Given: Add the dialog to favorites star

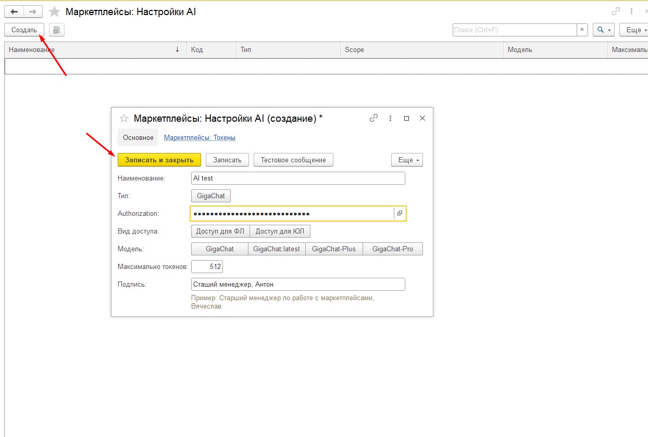Looking at the screenshot, I should coord(124,118).
